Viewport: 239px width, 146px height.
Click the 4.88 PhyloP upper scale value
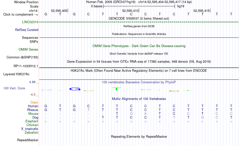point(32,82)
